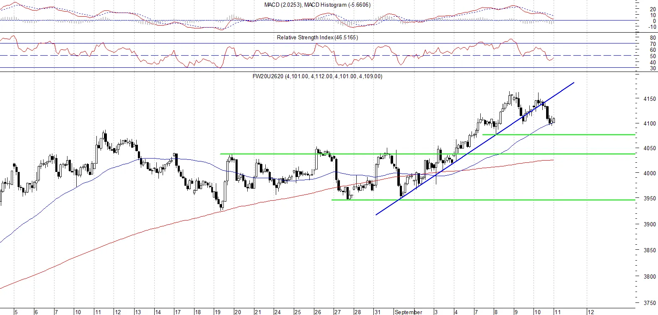Click RSI scale value 70
Image resolution: width=658 pixels, height=315 pixels.
[653, 44]
